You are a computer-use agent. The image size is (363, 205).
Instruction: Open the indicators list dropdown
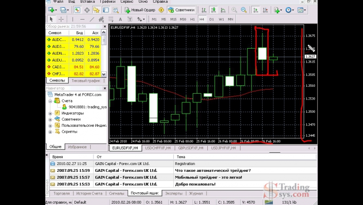coord(278,10)
